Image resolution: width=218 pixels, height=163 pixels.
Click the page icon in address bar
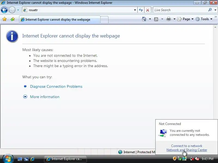click(x=25, y=10)
